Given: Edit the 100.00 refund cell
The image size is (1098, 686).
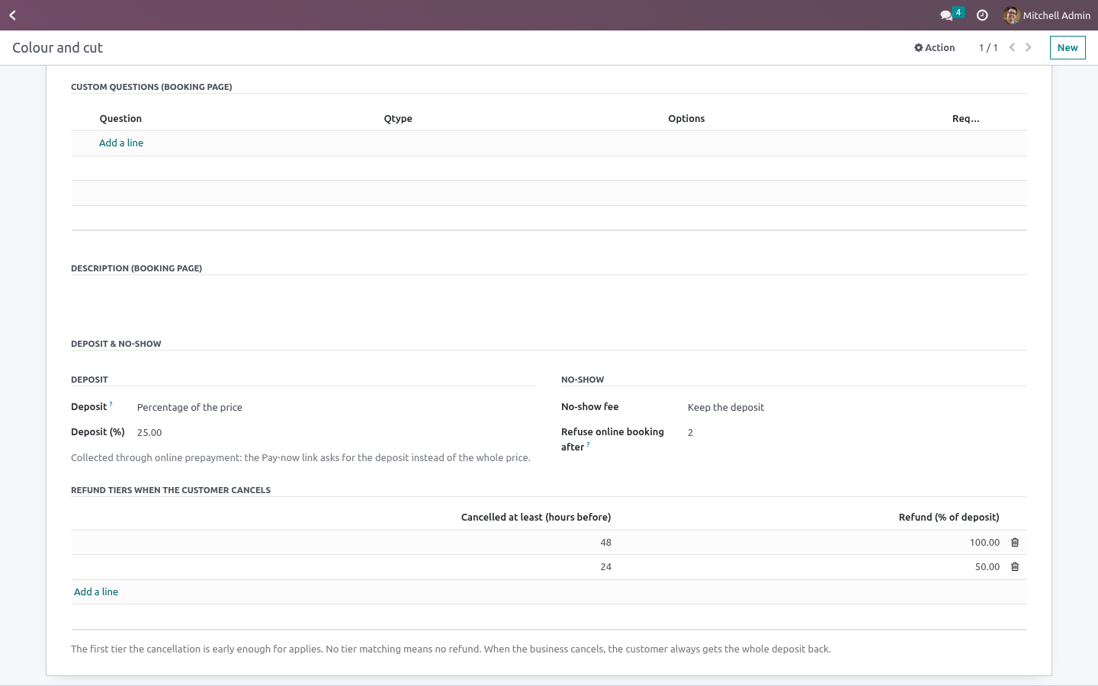Looking at the screenshot, I should click(x=811, y=543).
